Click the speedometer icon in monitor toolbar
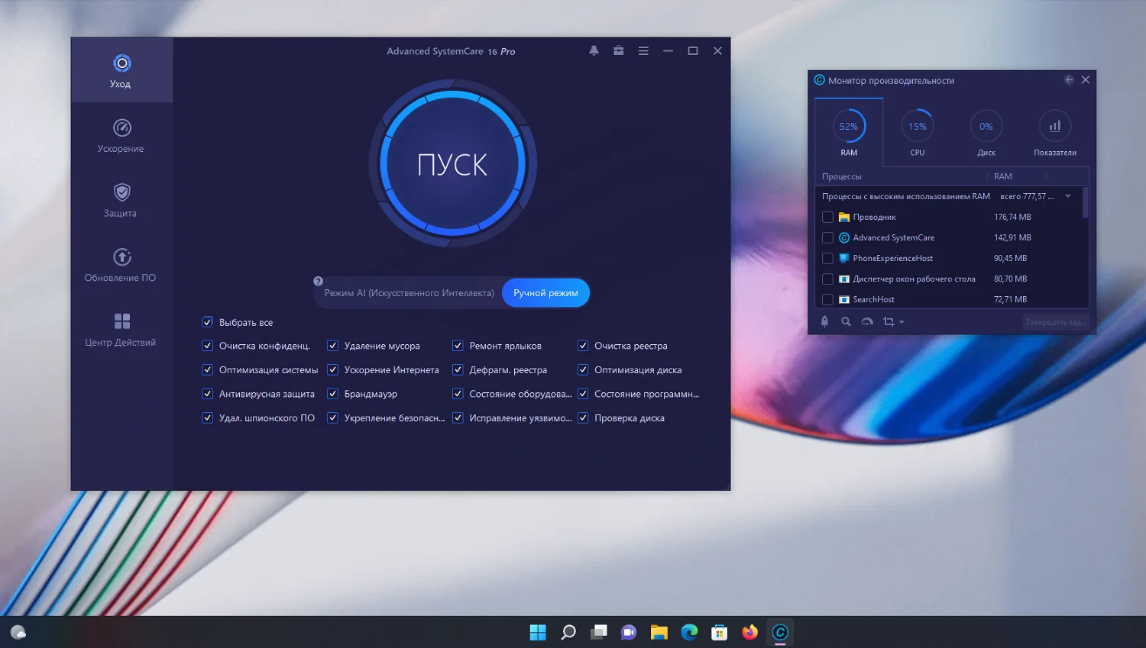Image resolution: width=1146 pixels, height=648 pixels. point(867,322)
